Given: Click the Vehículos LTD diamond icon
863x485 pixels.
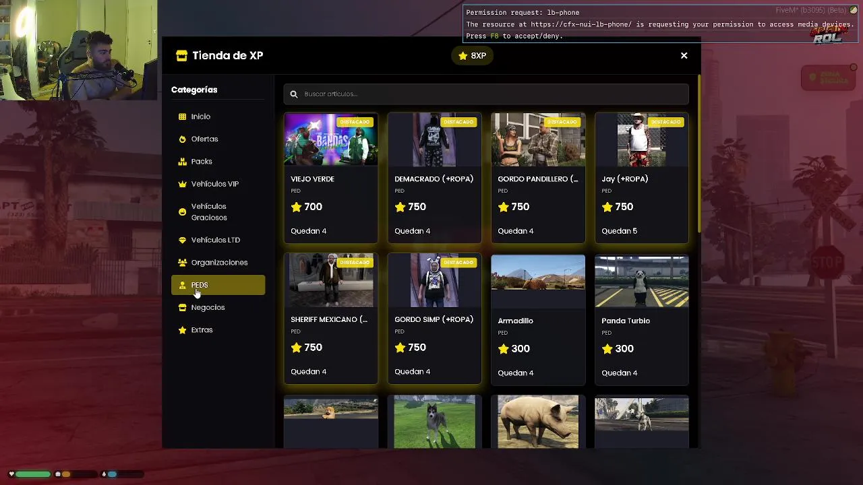Looking at the screenshot, I should click(182, 240).
